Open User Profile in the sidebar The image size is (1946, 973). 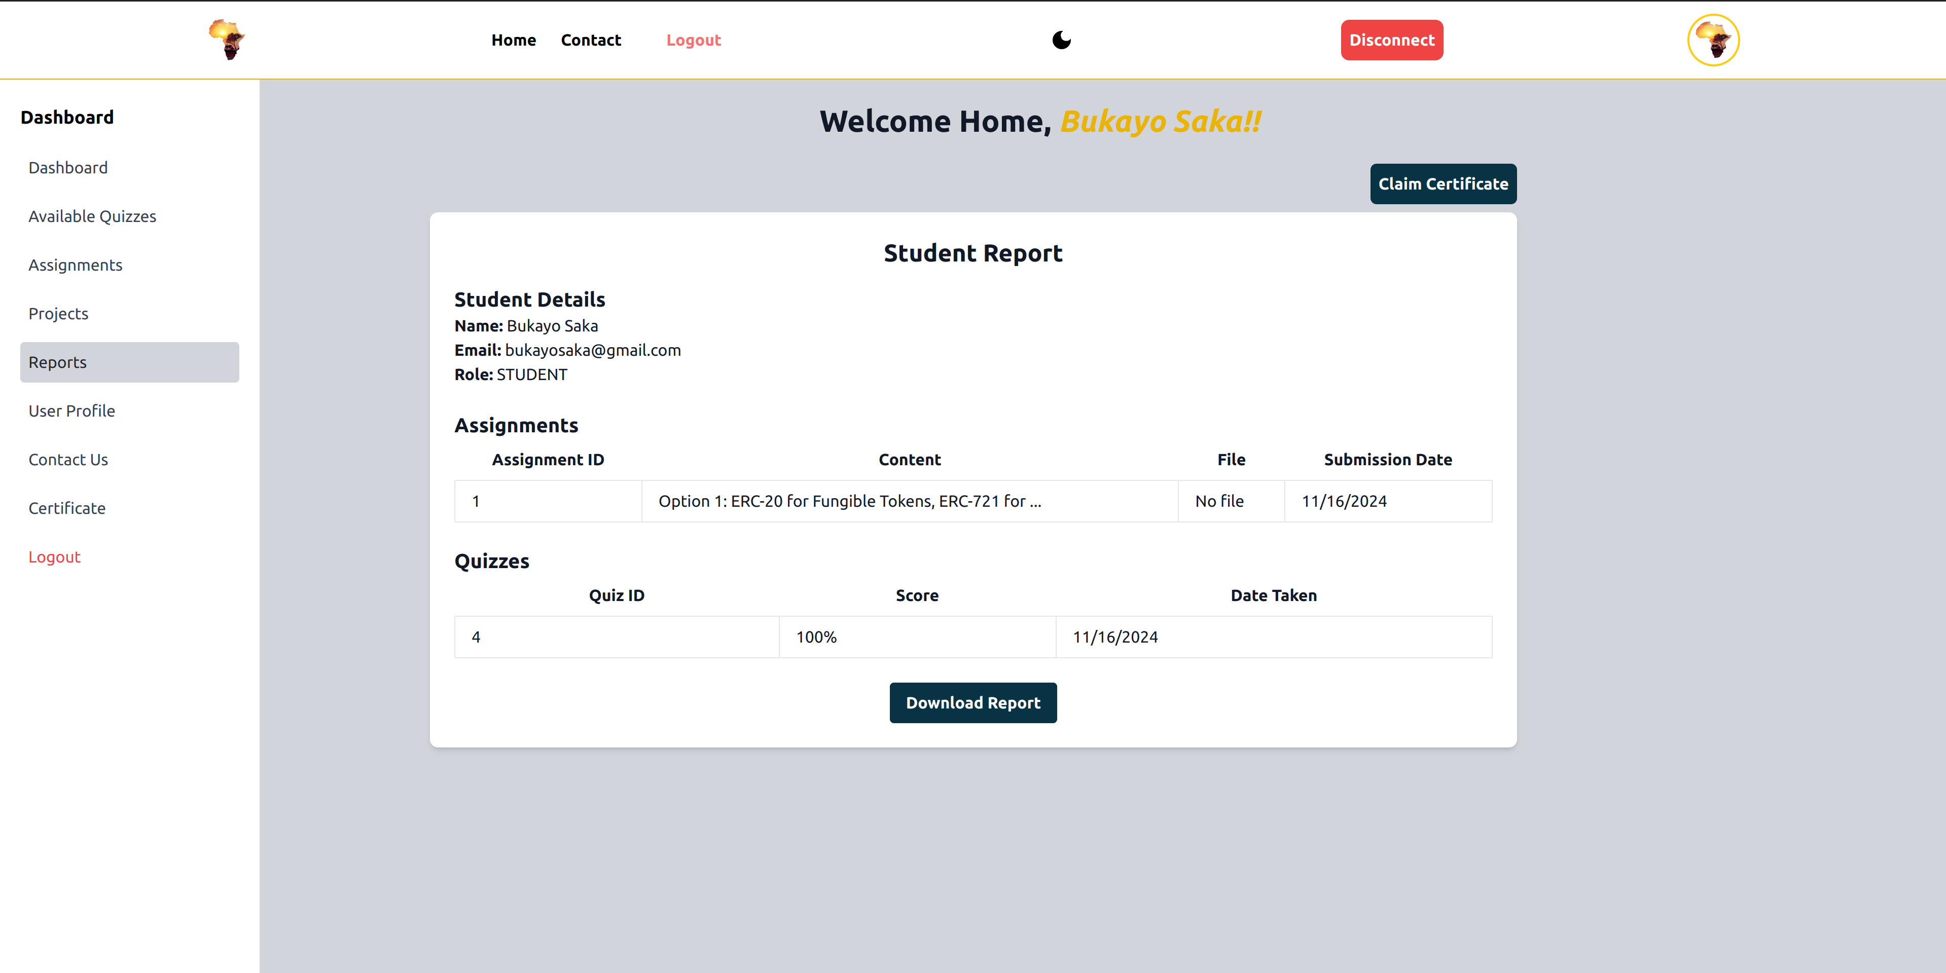(72, 411)
